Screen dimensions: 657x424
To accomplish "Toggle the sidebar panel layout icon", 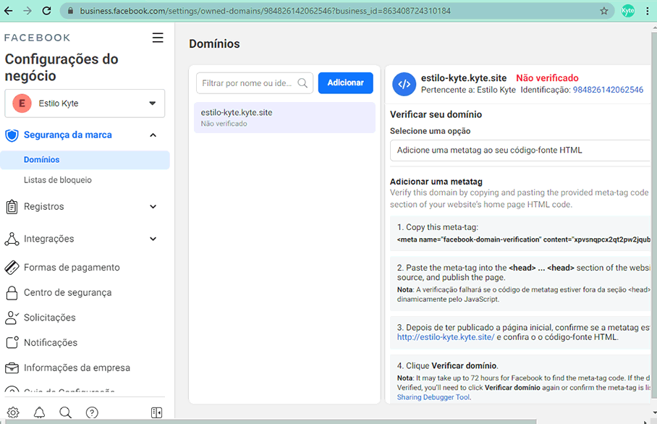I will pyautogui.click(x=156, y=412).
